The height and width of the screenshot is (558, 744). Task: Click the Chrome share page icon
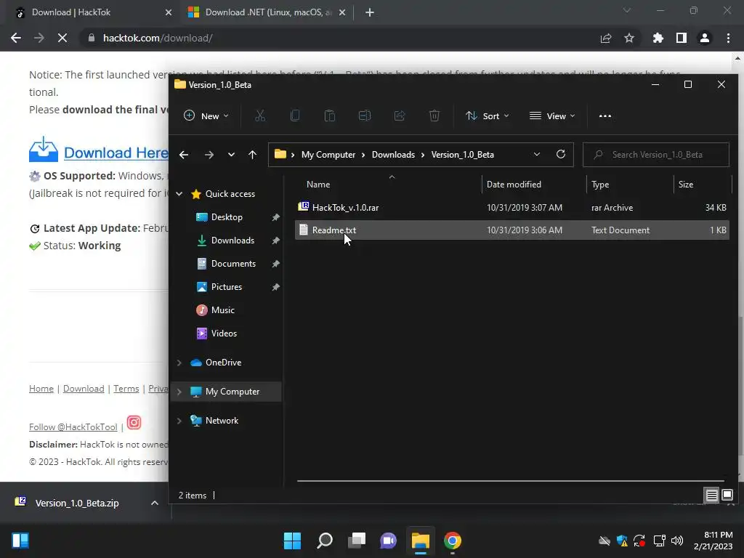(x=606, y=38)
